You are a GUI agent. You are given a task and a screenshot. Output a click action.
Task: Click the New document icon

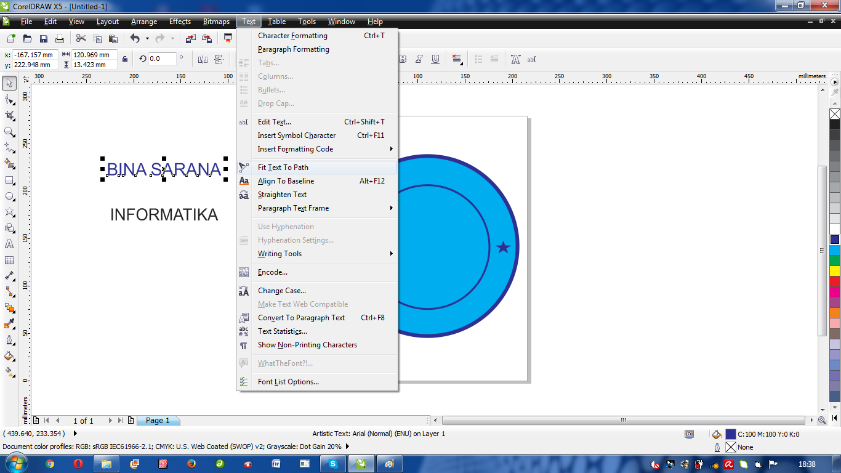(x=11, y=38)
